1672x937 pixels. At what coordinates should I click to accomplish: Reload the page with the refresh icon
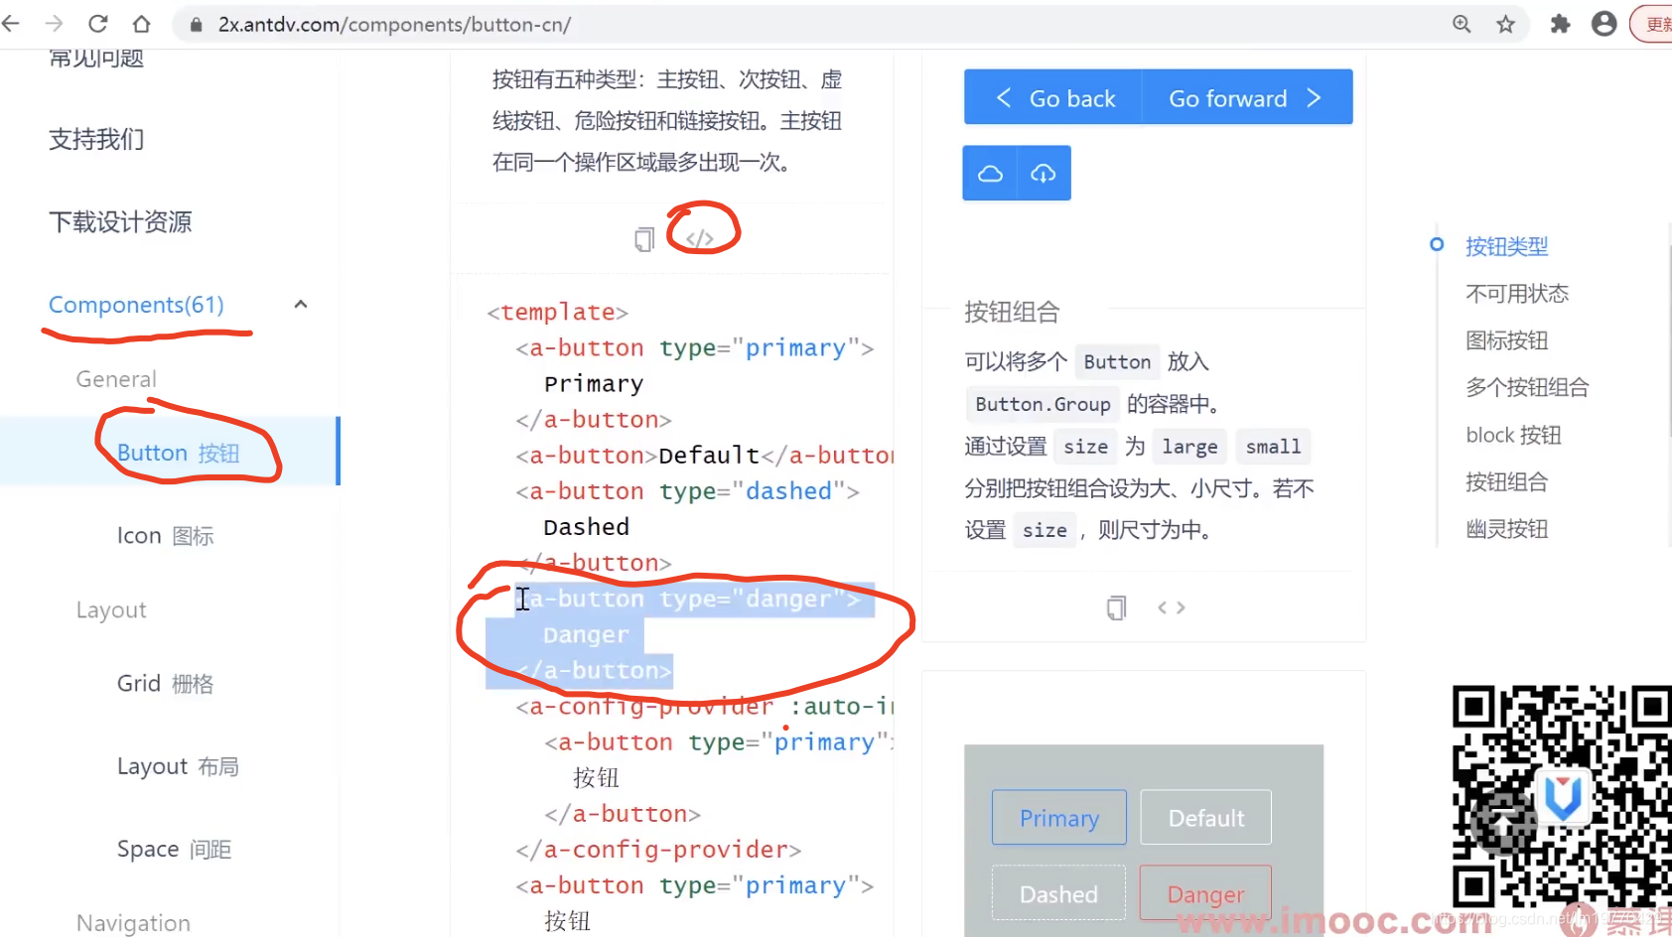(97, 24)
